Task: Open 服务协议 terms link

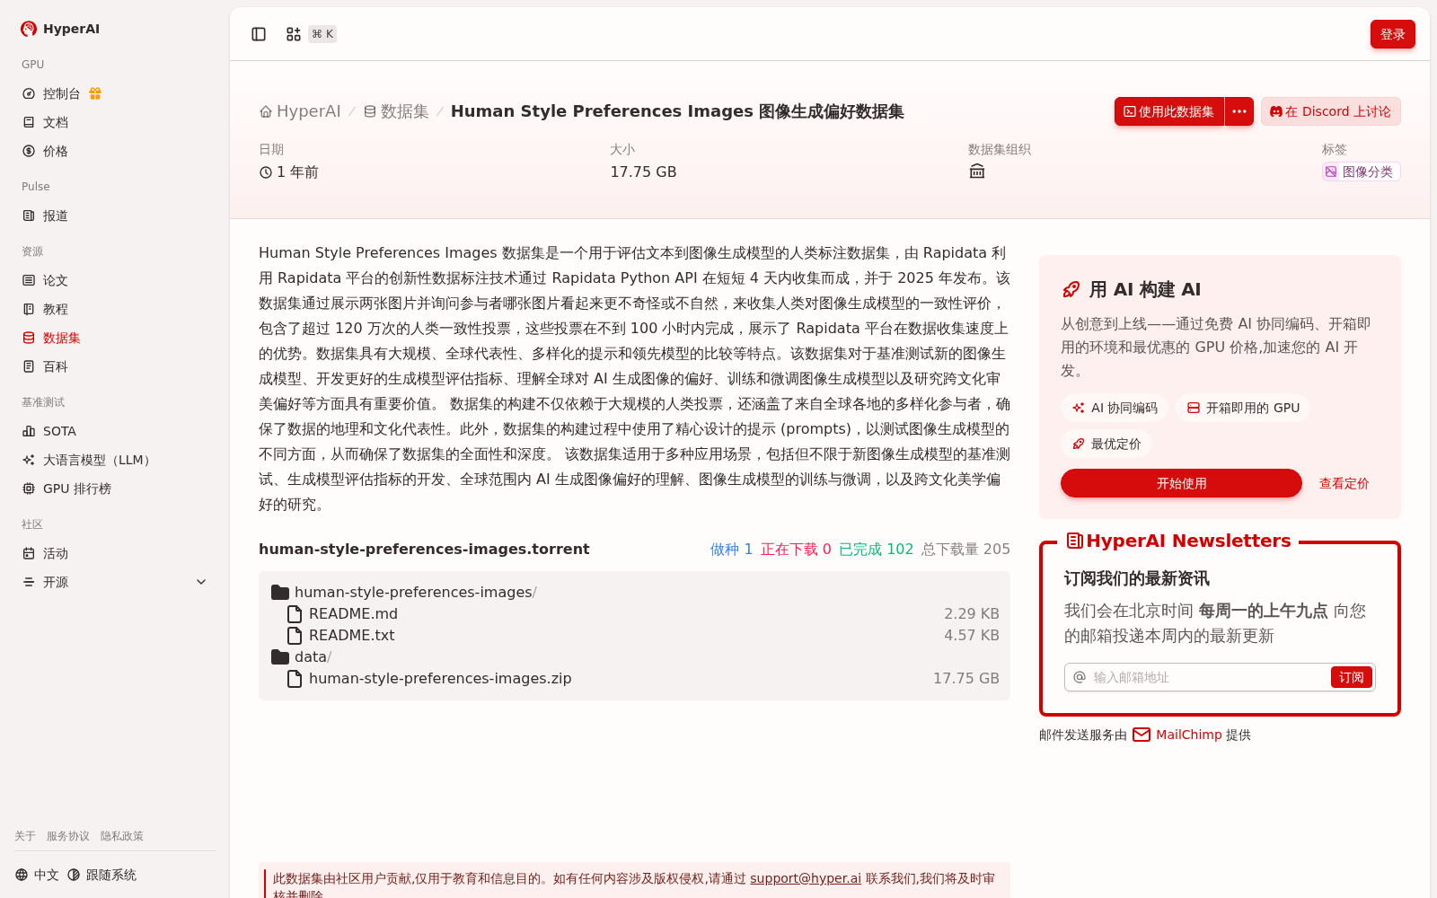Action: [68, 836]
